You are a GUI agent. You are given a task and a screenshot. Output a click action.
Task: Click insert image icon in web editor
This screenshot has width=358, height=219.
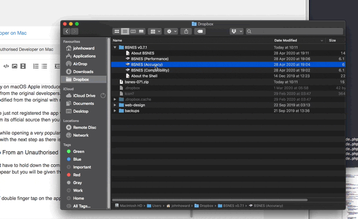15,66
